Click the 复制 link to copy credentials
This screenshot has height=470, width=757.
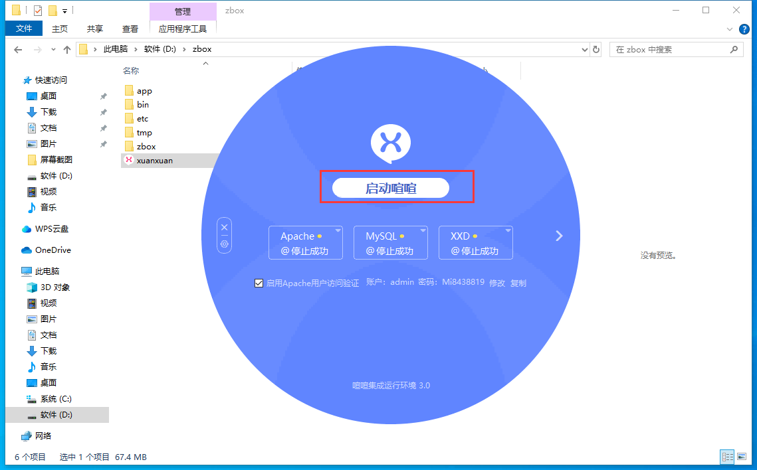[x=518, y=283]
